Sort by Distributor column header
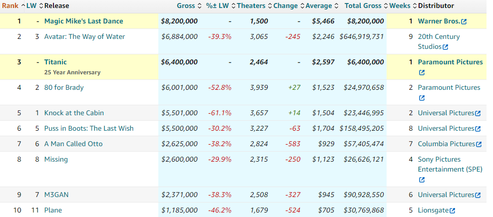Screen dimensions: 493x217 pyautogui.click(x=436, y=5)
